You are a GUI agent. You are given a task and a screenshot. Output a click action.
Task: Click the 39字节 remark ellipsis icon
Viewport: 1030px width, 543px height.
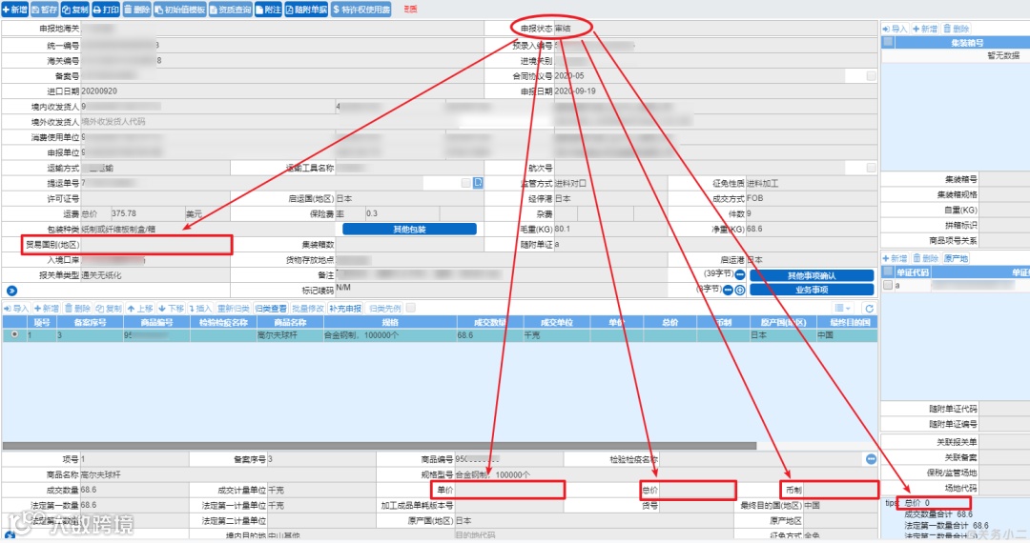tap(740, 274)
